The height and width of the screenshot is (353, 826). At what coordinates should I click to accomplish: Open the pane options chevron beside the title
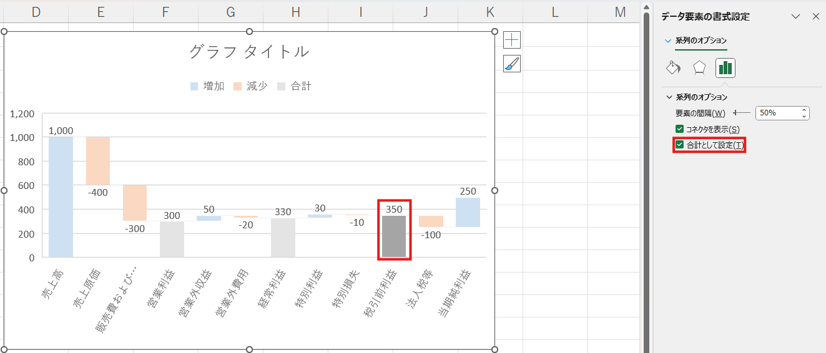[795, 17]
